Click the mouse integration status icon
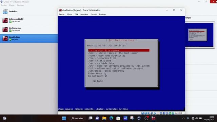Viewport: 217px width, 122px height. 170,113
